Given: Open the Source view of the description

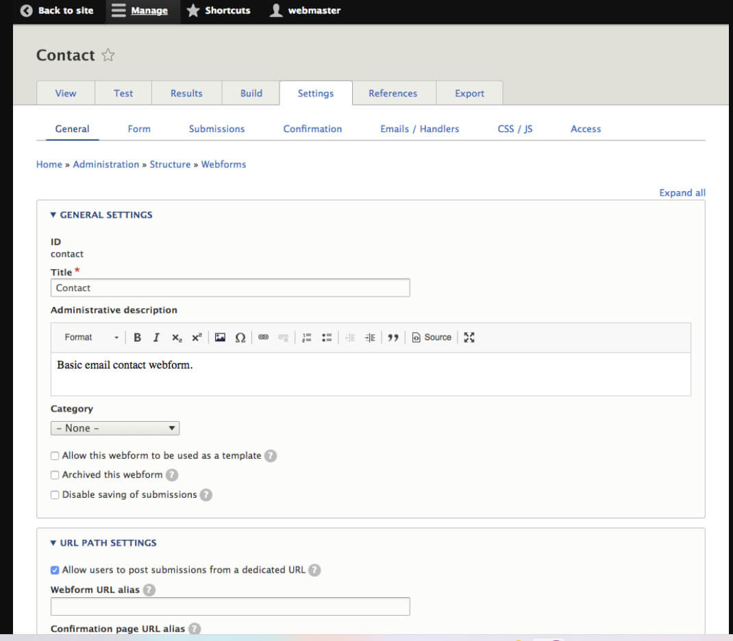Looking at the screenshot, I should coord(431,337).
